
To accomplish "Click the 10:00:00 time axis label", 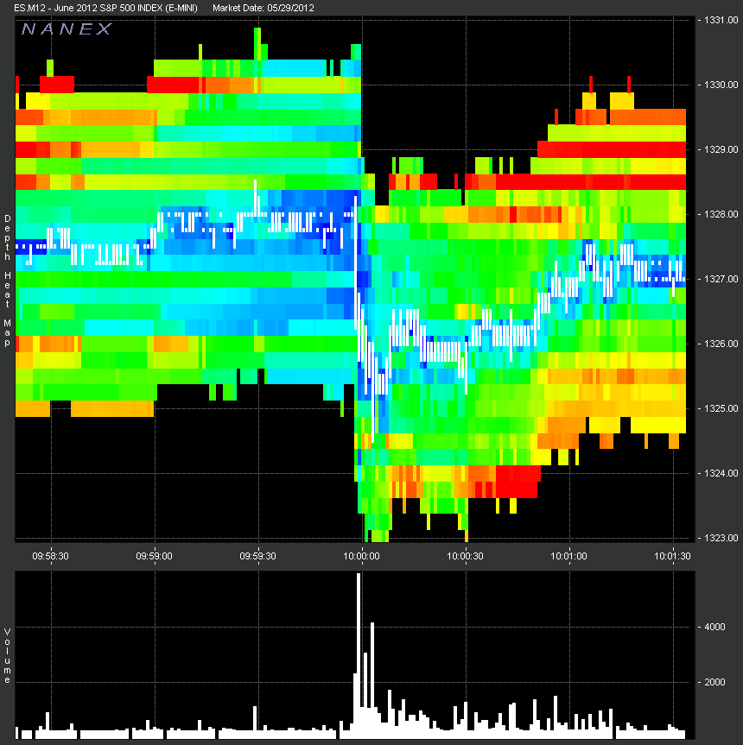I will 361,556.
